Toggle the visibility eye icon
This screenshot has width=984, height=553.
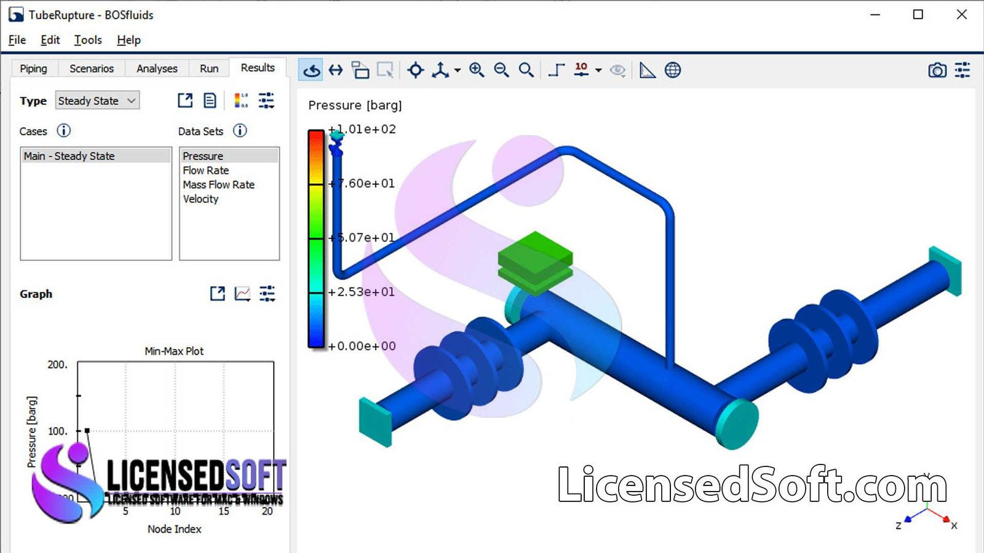[x=617, y=70]
